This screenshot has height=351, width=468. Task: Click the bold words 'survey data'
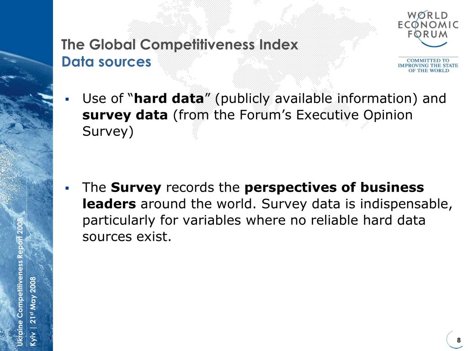point(125,115)
